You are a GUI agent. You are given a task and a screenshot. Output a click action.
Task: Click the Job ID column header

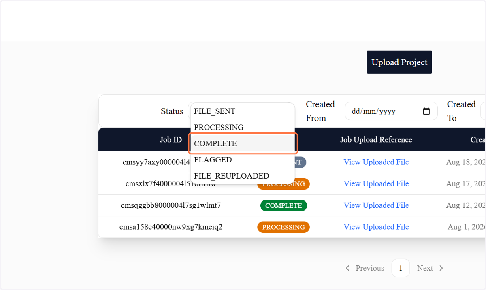171,140
